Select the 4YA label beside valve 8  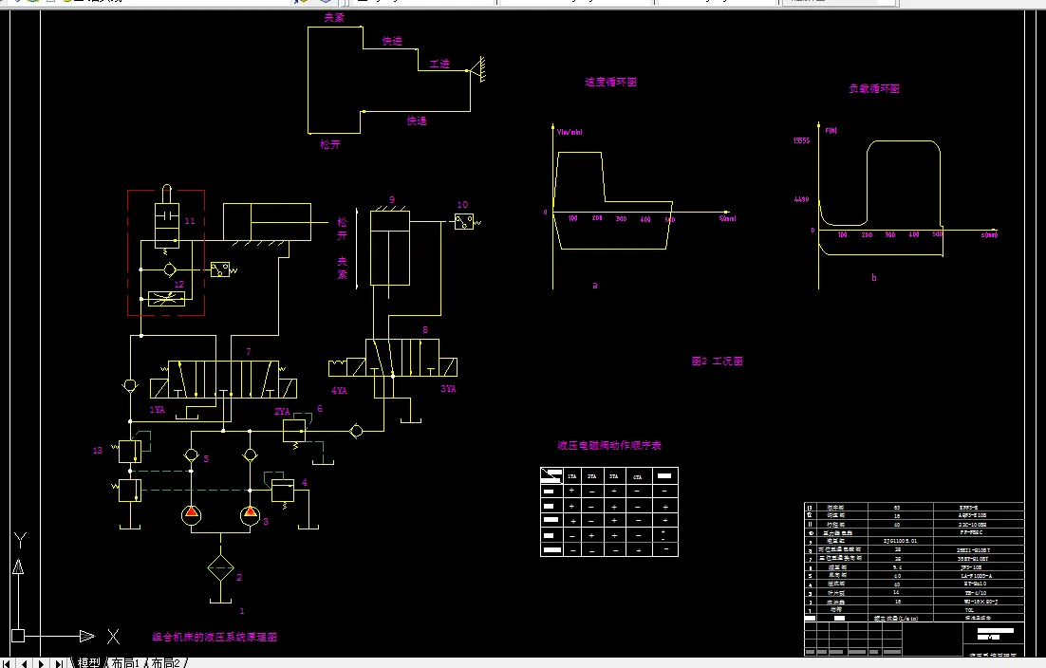[339, 391]
